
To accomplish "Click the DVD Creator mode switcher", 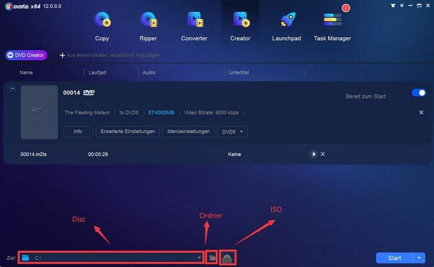I will coord(26,55).
